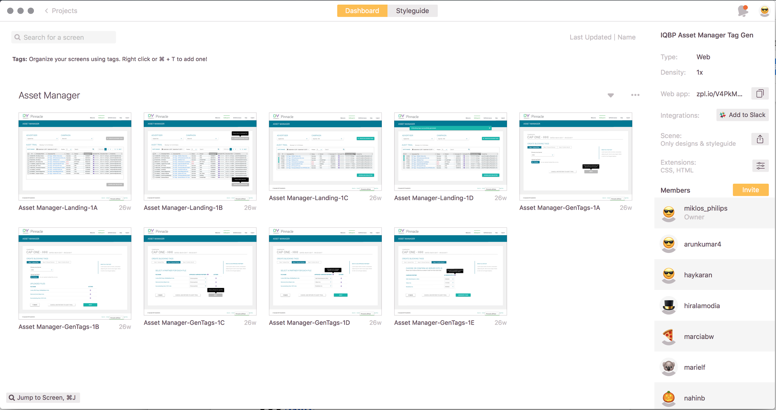Open Asset Manager-GenTags-1D thumbnail
The image size is (776, 410).
[325, 271]
